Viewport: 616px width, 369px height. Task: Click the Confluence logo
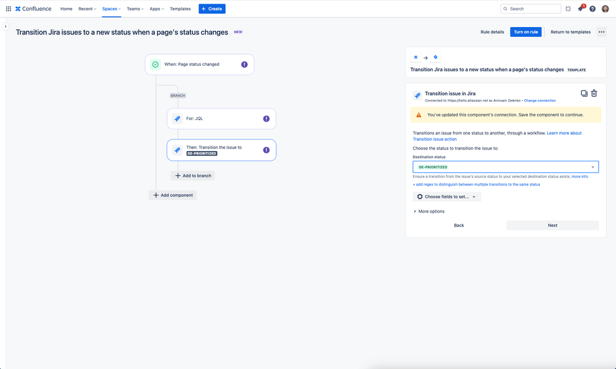click(x=33, y=9)
